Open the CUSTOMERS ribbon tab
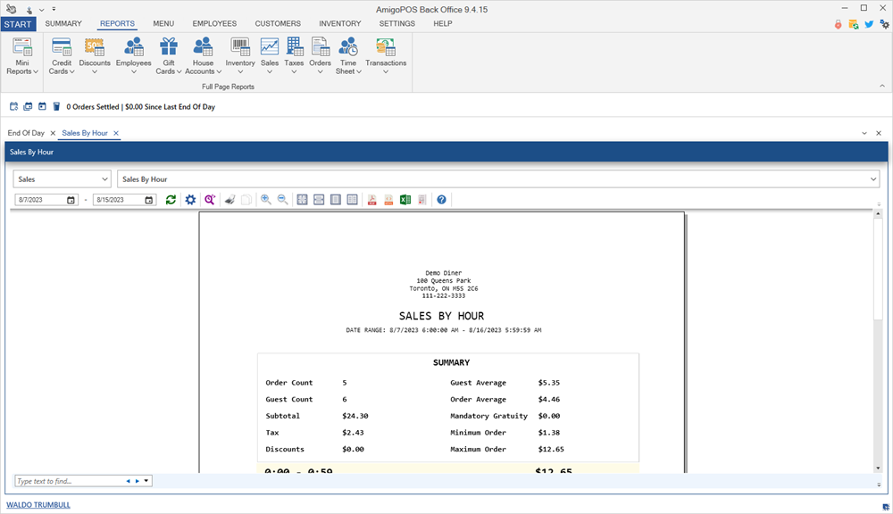 278,24
